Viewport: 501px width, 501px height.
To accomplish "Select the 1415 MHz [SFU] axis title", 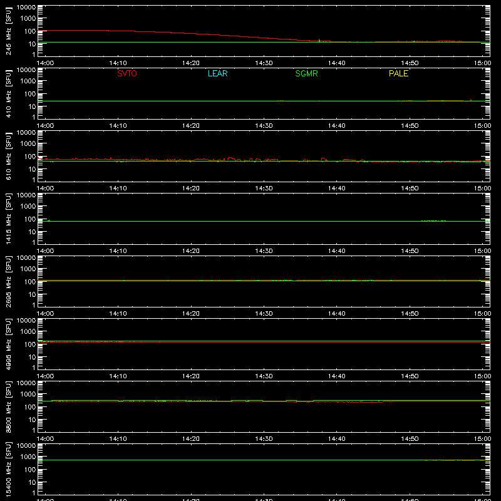I will click(8, 219).
